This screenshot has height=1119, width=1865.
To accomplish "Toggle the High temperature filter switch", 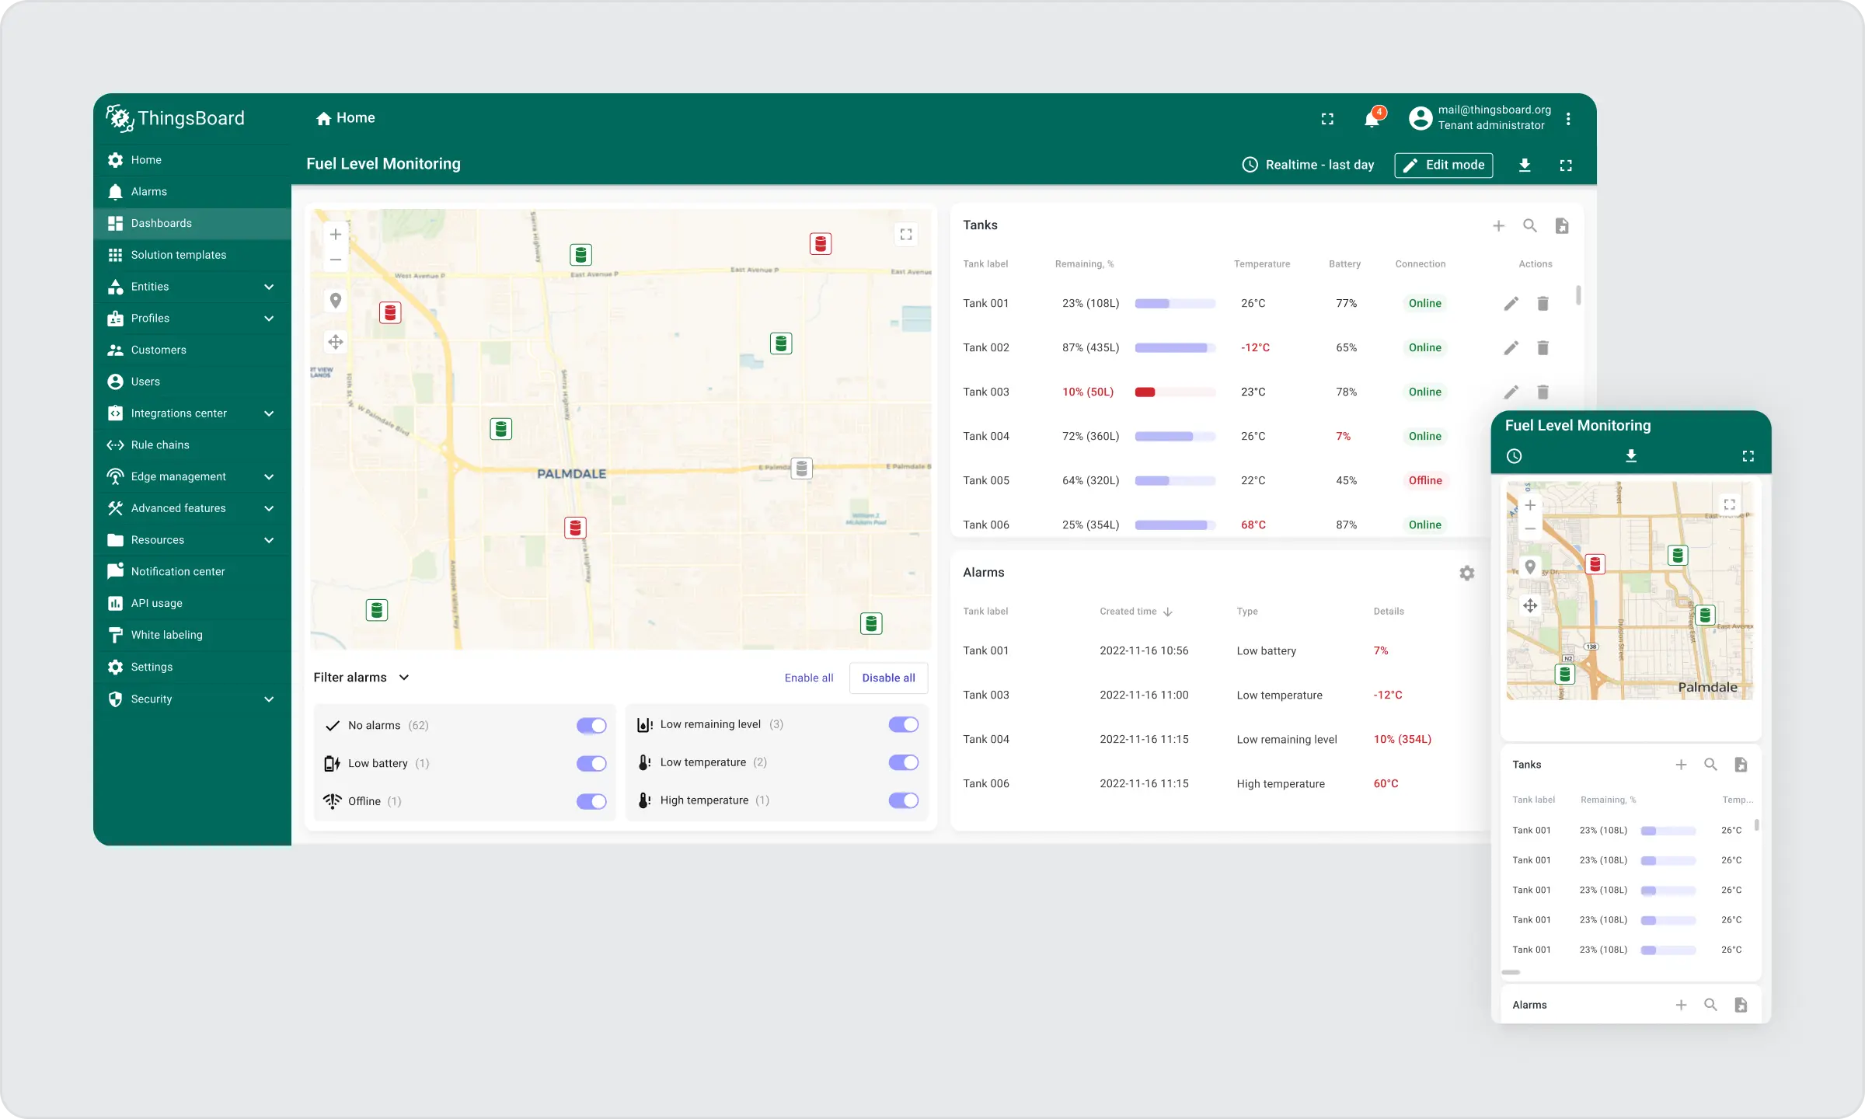I will click(x=903, y=800).
